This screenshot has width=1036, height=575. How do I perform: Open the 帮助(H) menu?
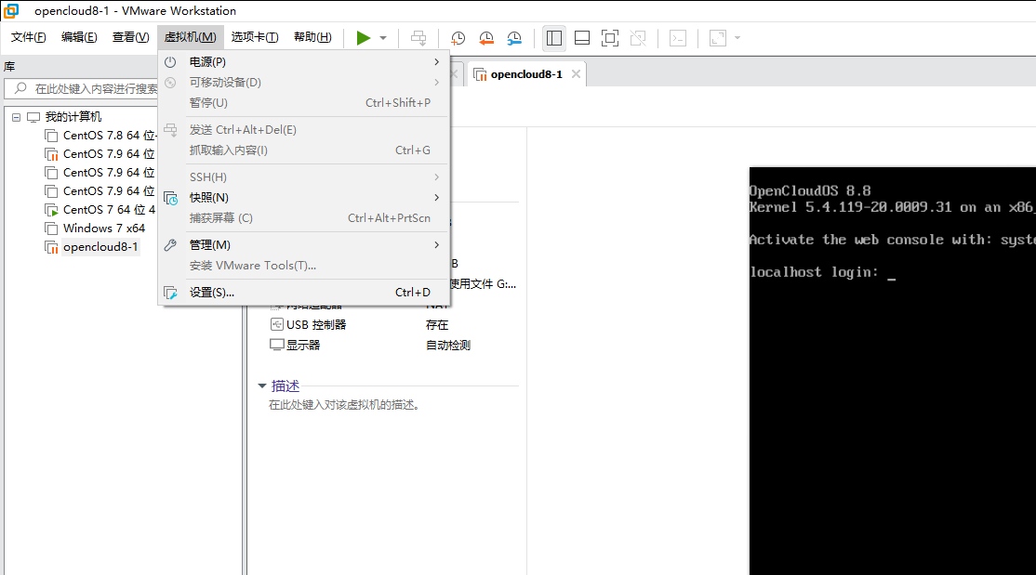[x=312, y=37]
